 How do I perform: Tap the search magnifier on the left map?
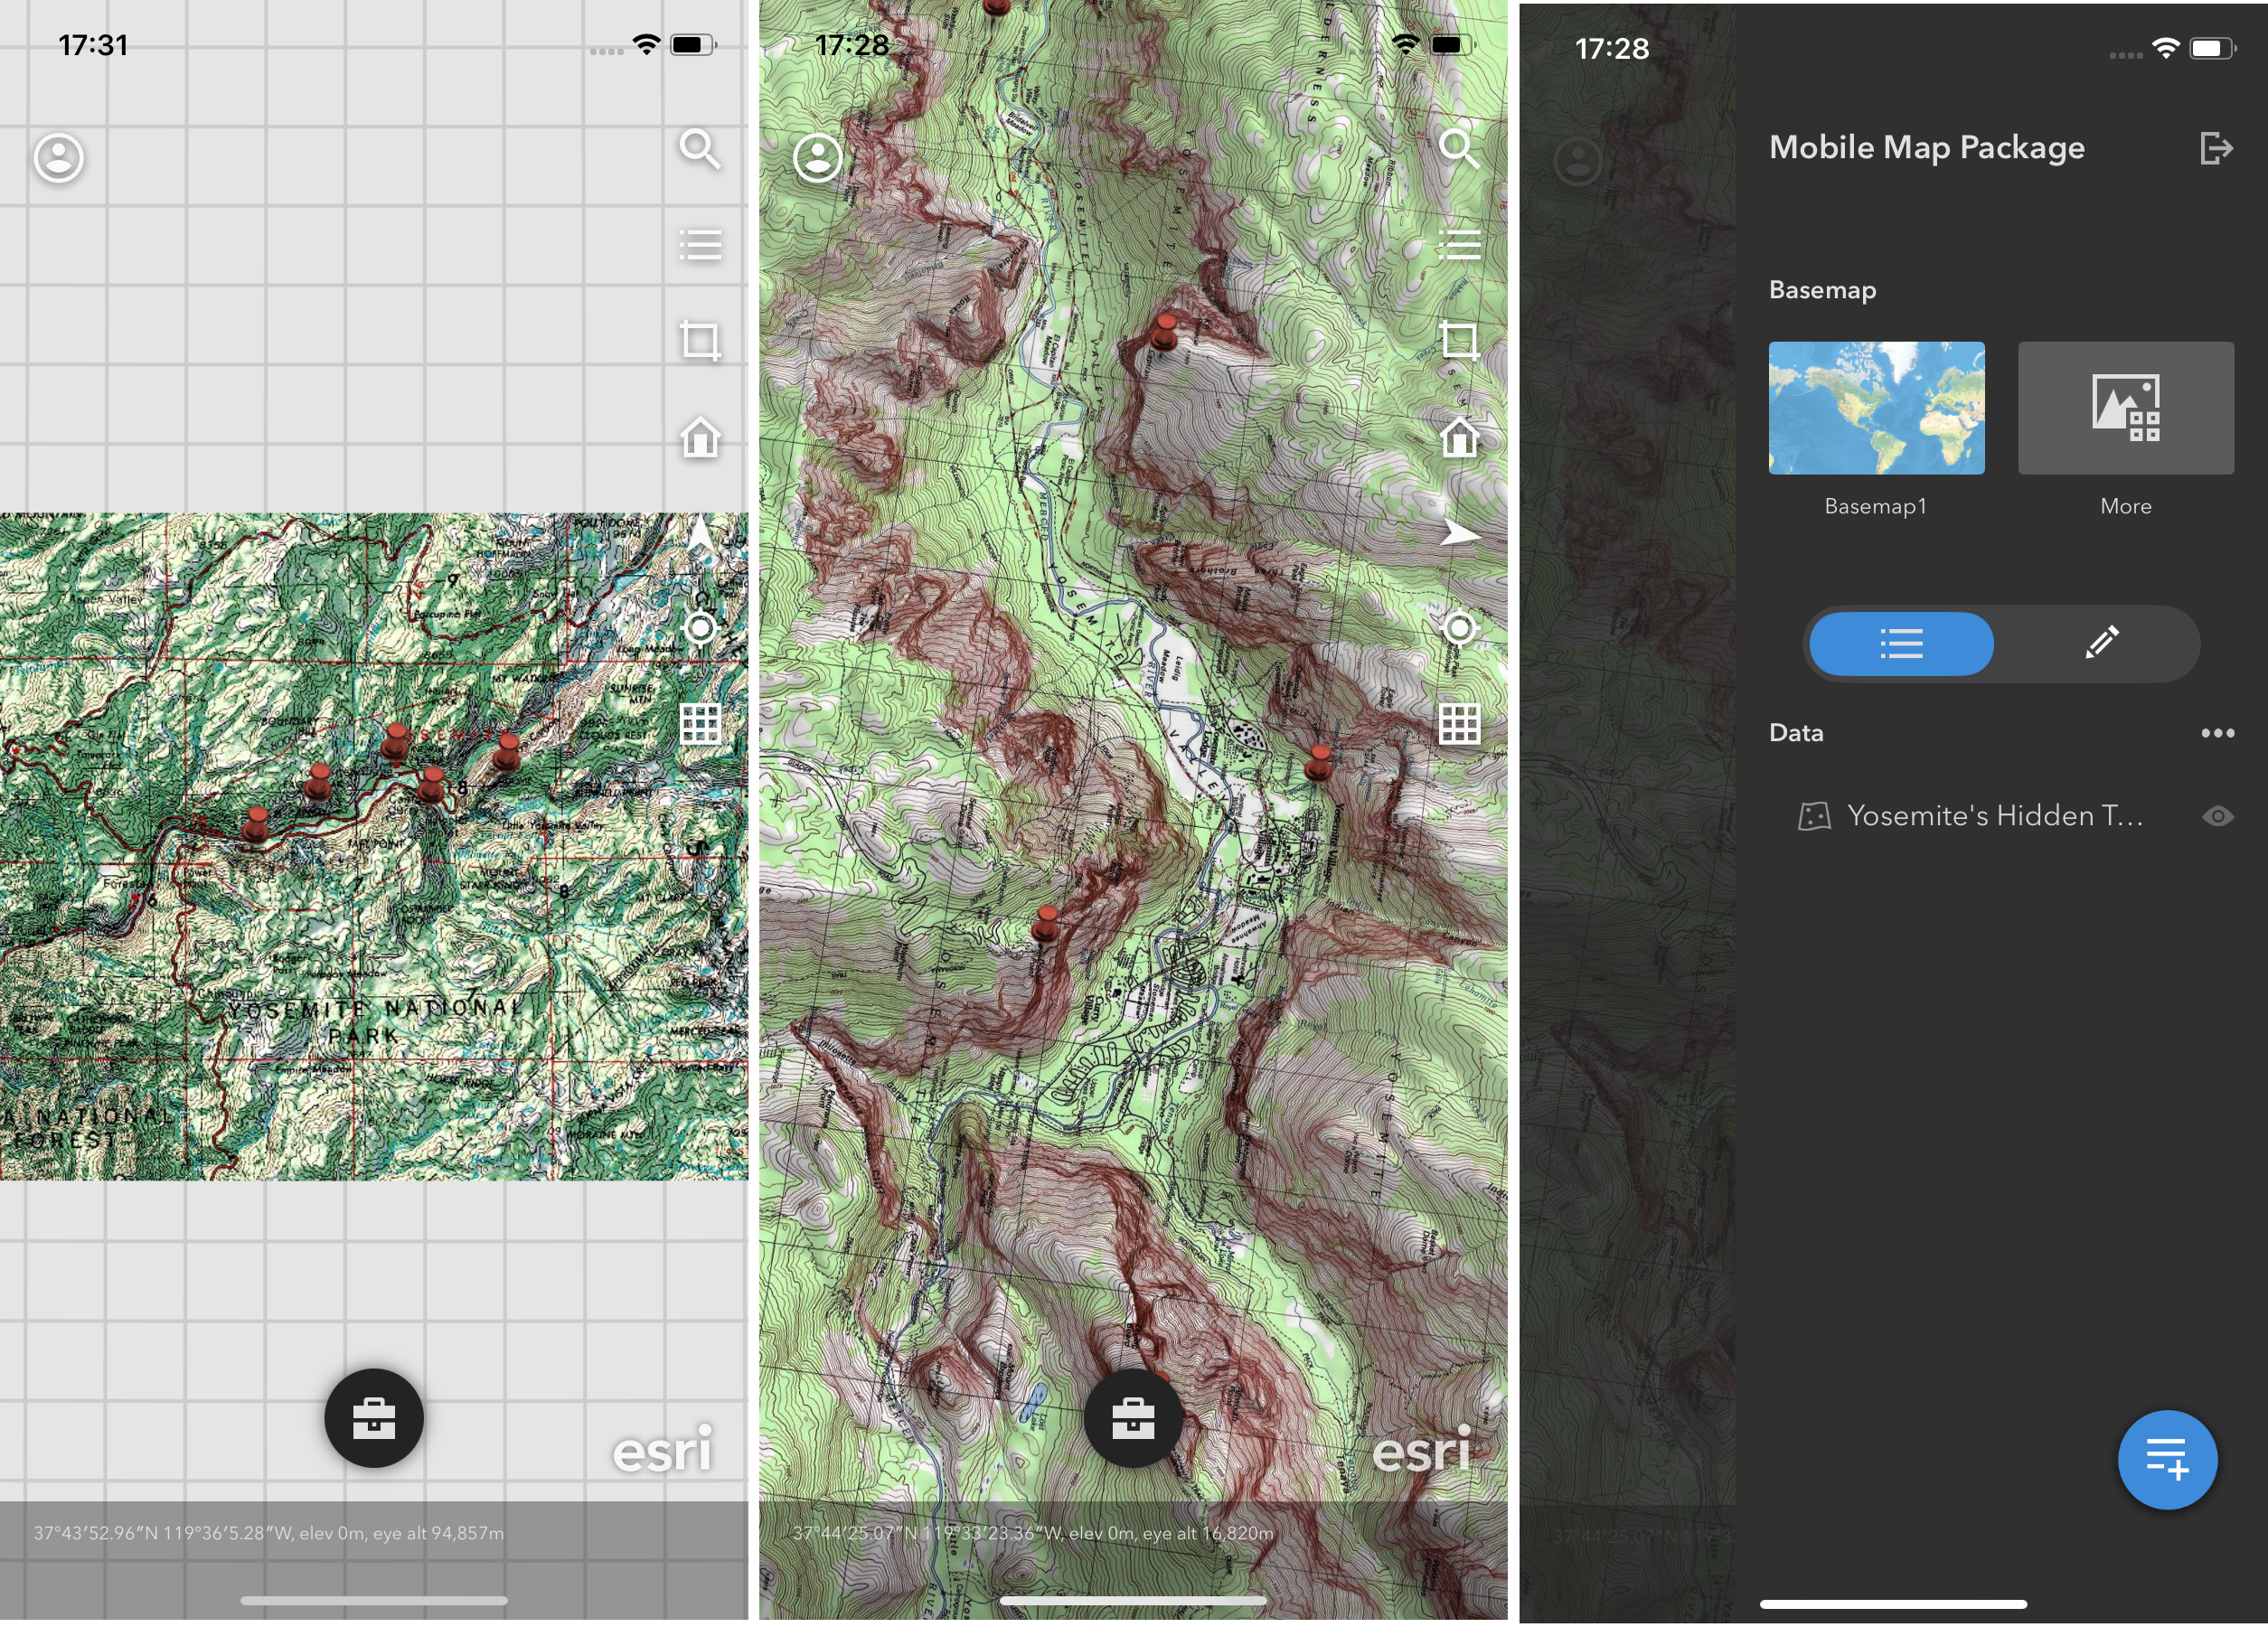click(699, 150)
